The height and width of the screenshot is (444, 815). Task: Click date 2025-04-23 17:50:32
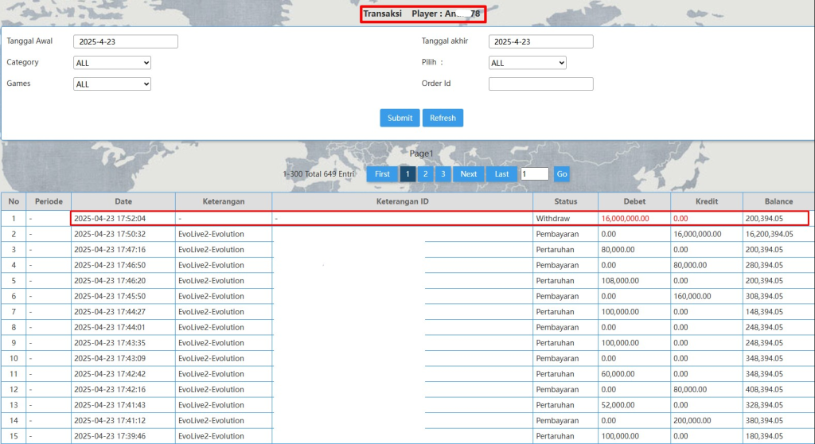(110, 235)
